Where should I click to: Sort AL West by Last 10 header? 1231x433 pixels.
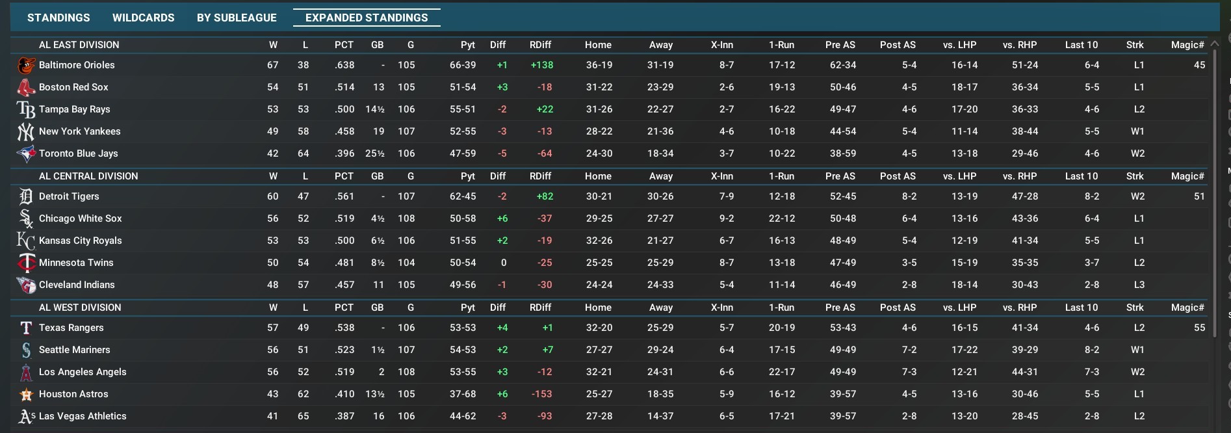(x=1081, y=308)
